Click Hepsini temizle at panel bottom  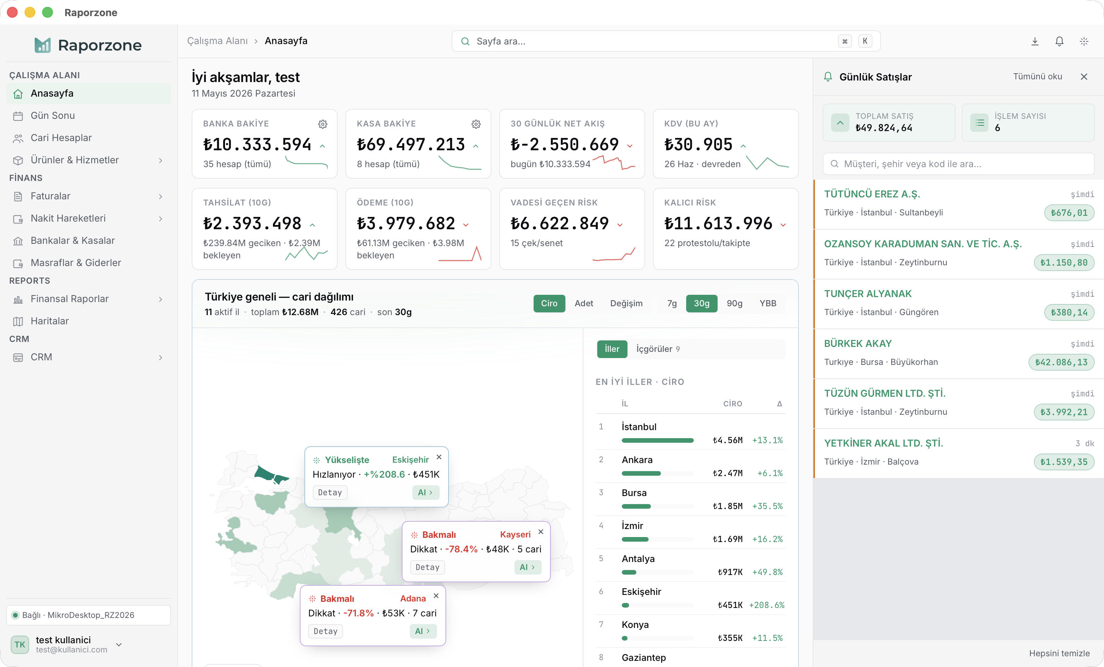point(1059,653)
